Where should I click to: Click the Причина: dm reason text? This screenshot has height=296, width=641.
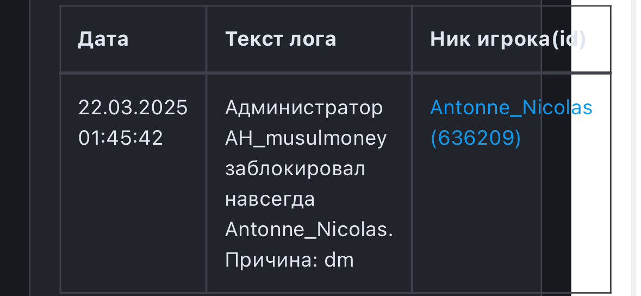click(289, 260)
